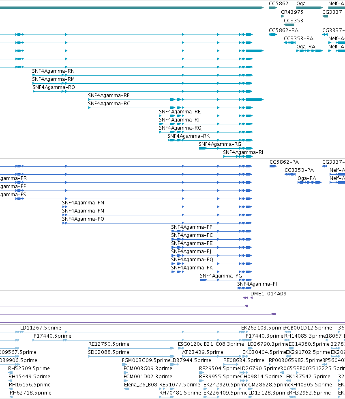The width and height of the screenshot is (345, 399).
Task: Select the CG3353 gene label
Action: [x=294, y=21]
